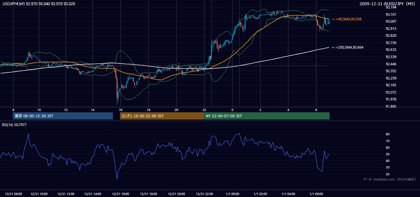Select the Tokyo 08:00-15:30 JST session bar
420x197 pixels.
pos(63,116)
